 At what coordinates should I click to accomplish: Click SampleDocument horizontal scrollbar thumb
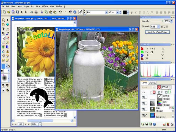pos(40,121)
